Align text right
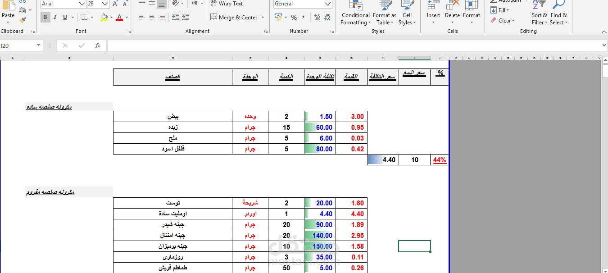The width and height of the screenshot is (608, 273). [x=162, y=18]
